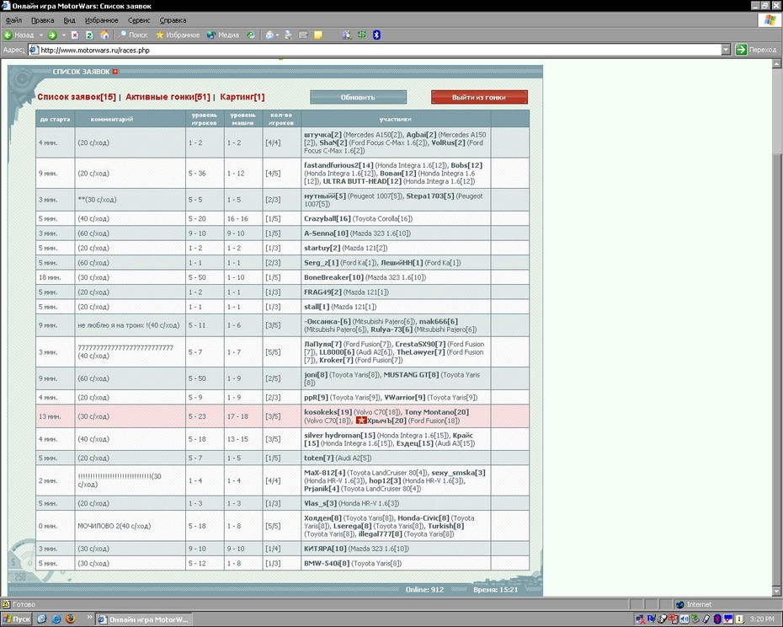783x627 pixels.
Task: Open the Forward button history dropdown arrow
Action: point(63,35)
